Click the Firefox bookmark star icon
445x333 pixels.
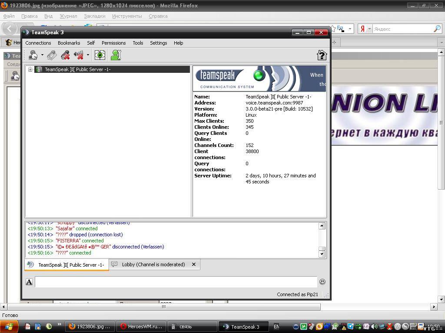click(333, 29)
